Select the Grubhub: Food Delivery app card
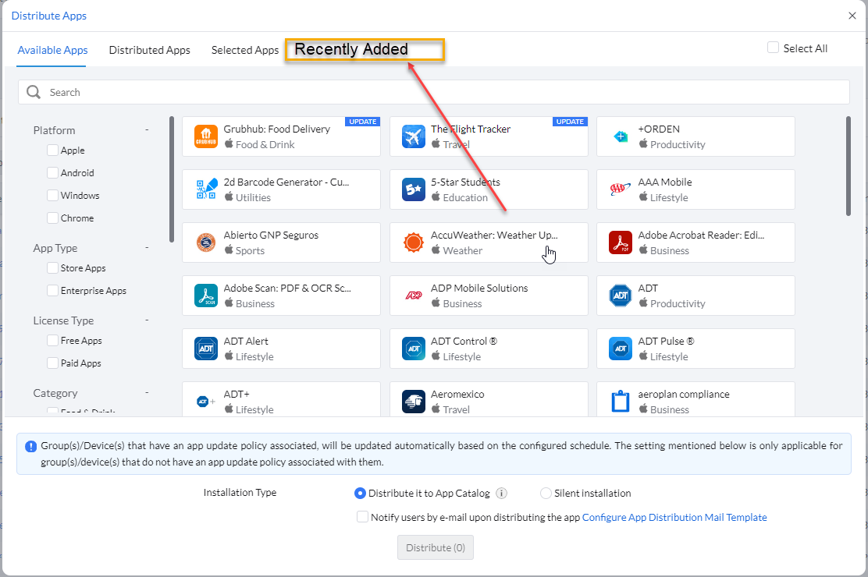This screenshot has height=577, width=868. tap(281, 136)
